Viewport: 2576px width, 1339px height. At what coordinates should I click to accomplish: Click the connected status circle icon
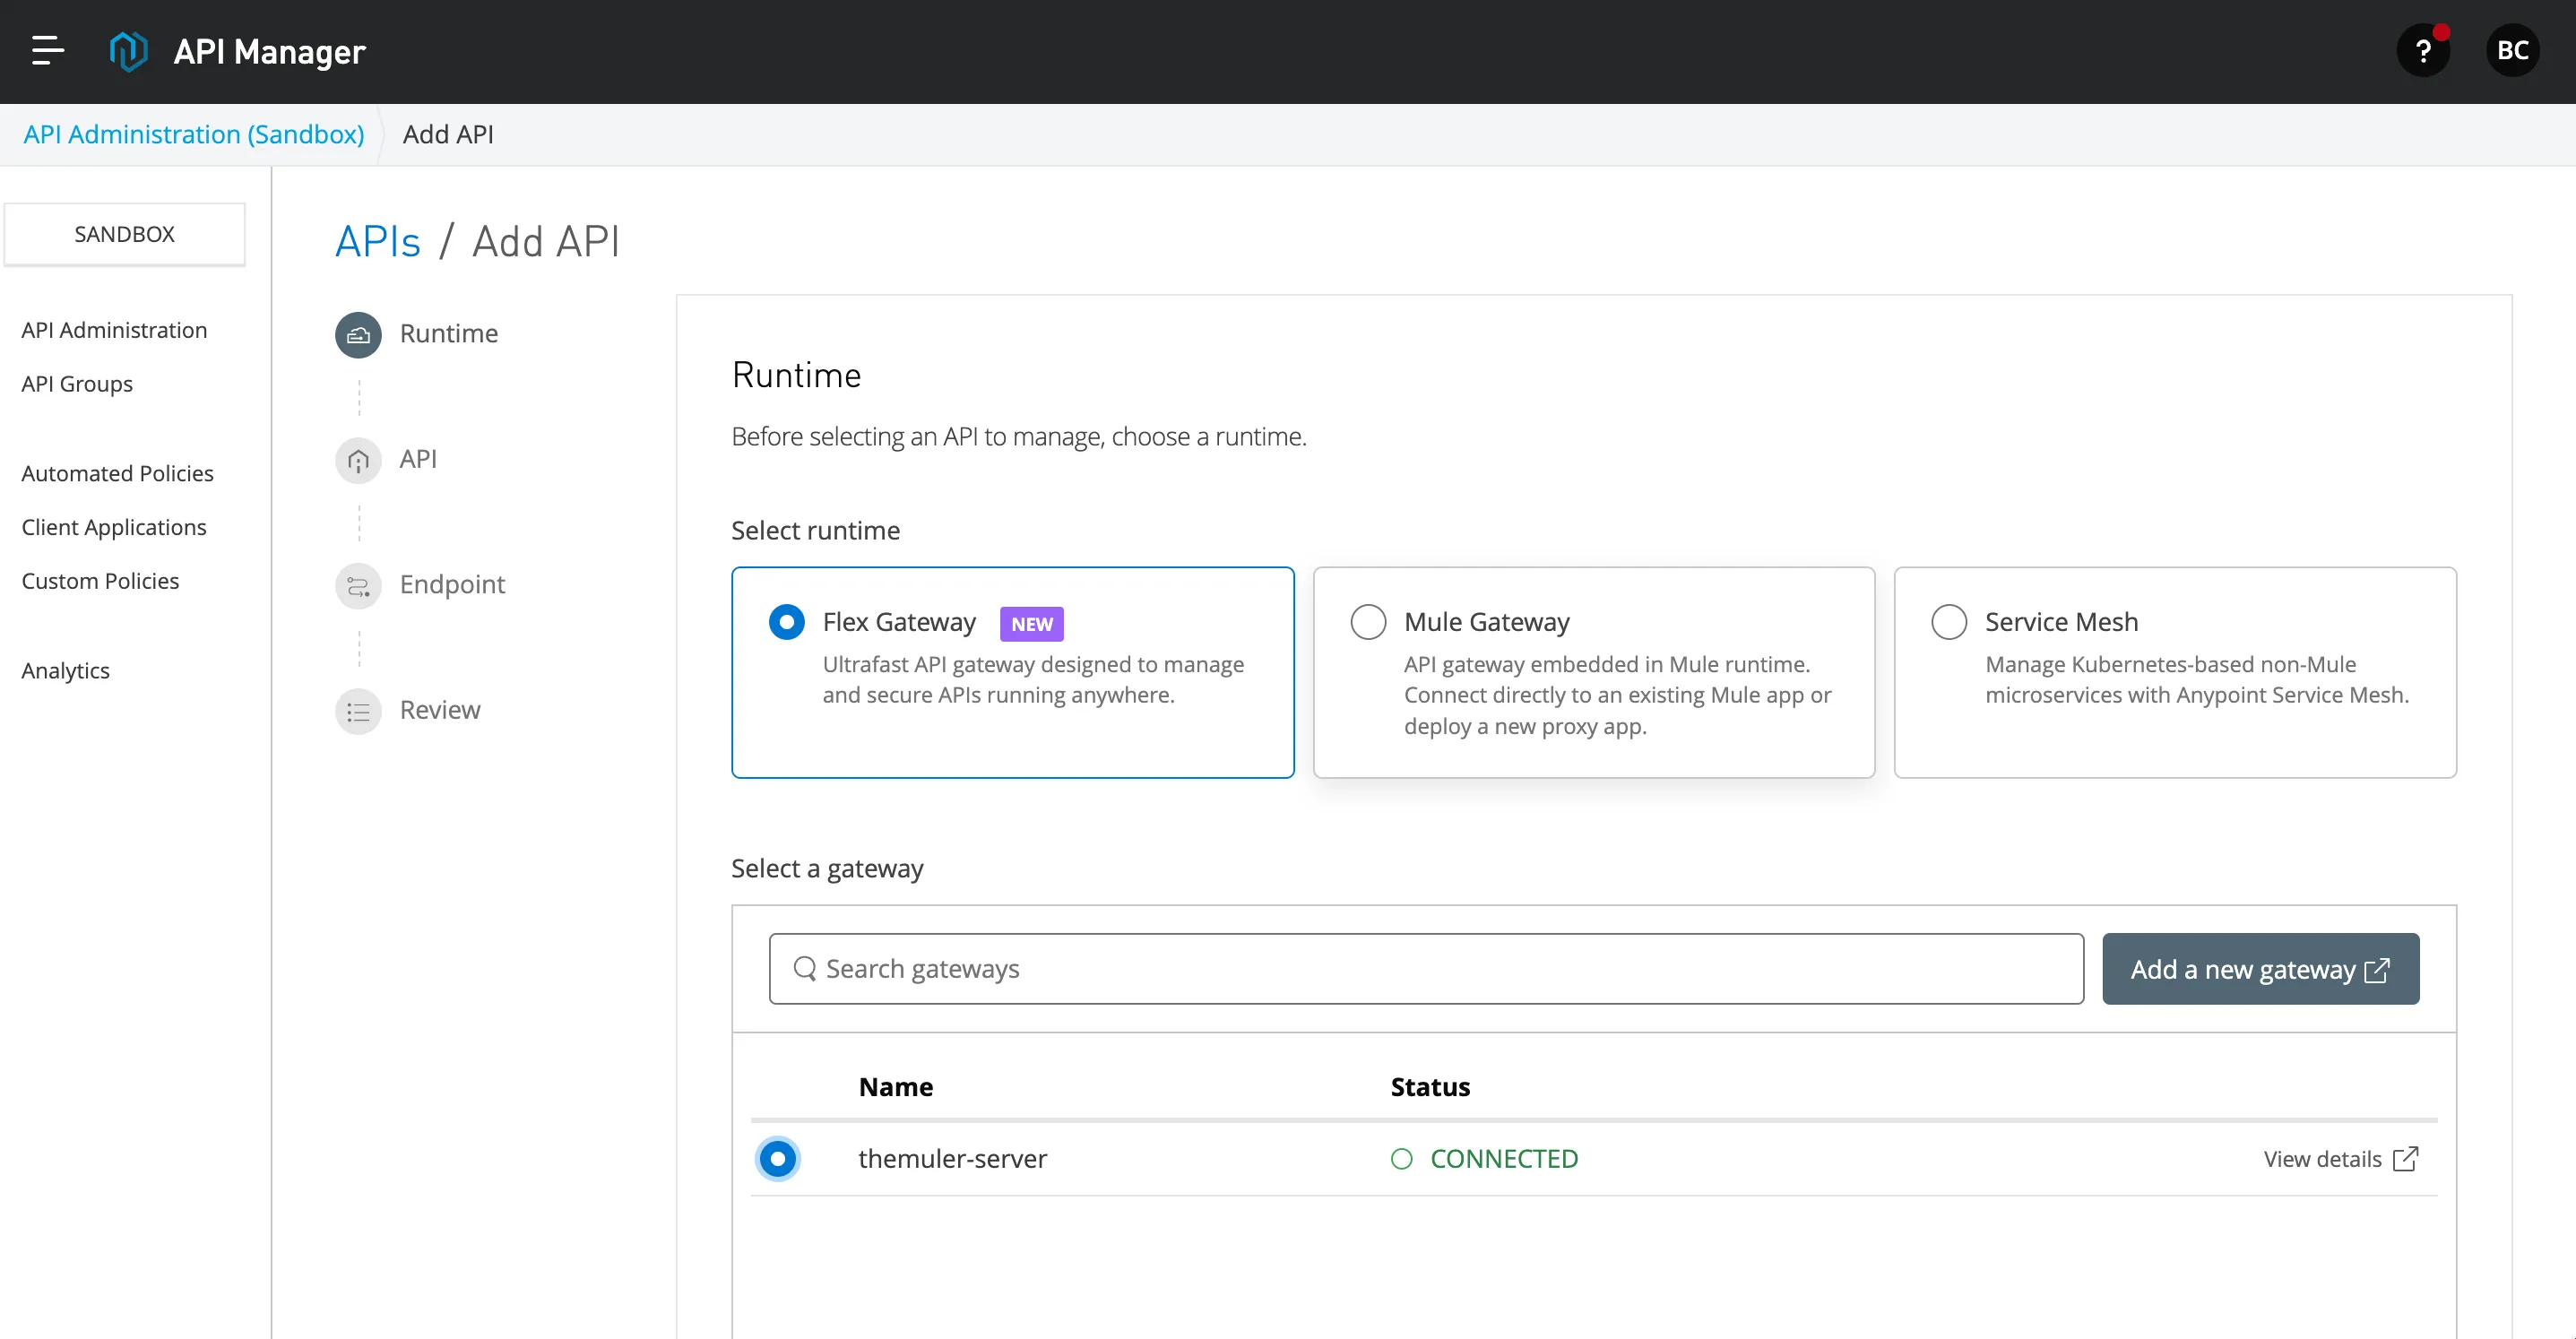tap(1401, 1158)
